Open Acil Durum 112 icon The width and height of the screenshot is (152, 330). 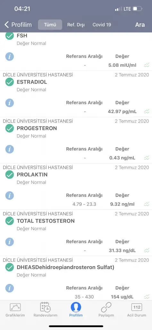(x=137, y=307)
